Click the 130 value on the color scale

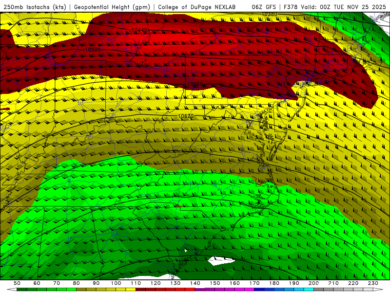point(175,283)
